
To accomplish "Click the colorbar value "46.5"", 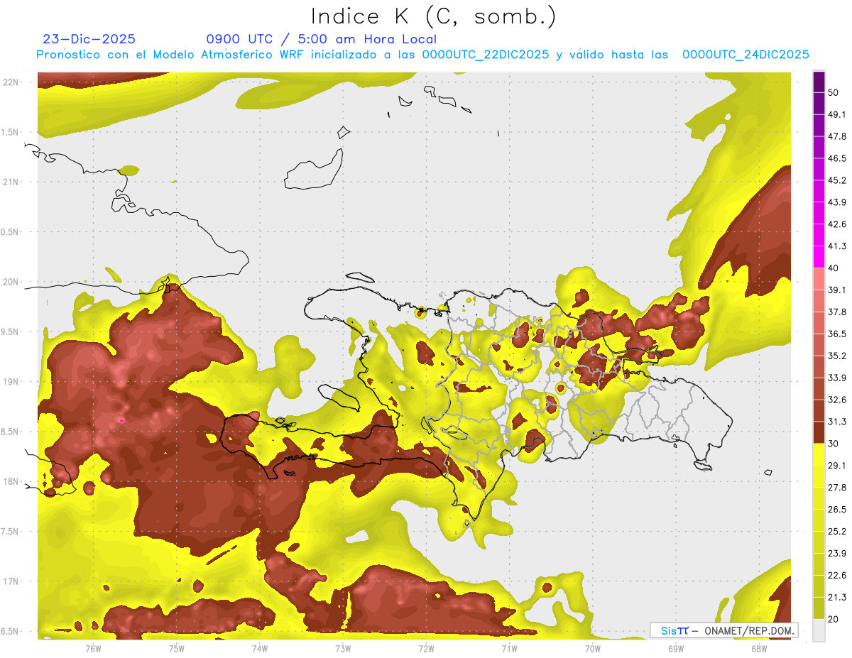I will pos(837,158).
